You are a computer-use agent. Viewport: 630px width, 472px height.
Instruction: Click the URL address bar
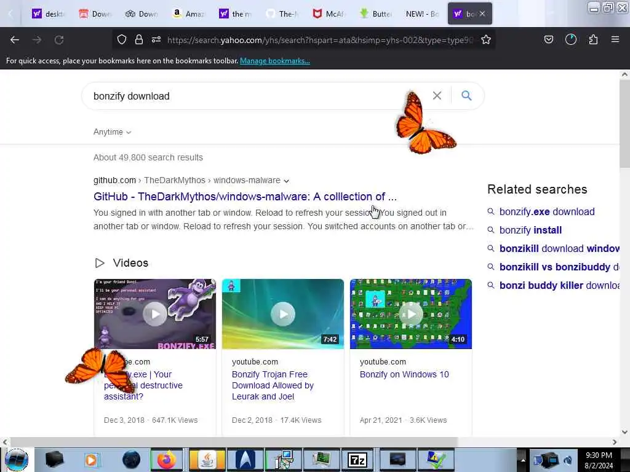coord(320,40)
